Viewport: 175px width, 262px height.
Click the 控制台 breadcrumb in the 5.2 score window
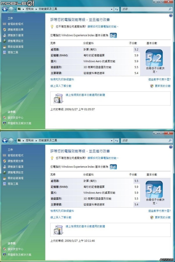[30, 9]
